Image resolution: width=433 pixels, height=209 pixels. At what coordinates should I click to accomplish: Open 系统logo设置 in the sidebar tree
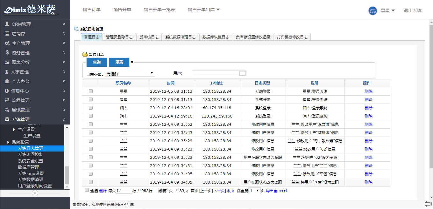tap(31, 173)
